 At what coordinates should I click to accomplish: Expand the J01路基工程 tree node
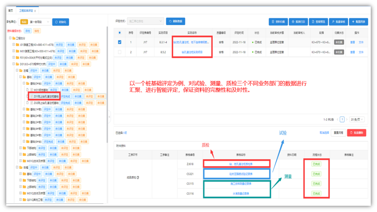(14, 45)
